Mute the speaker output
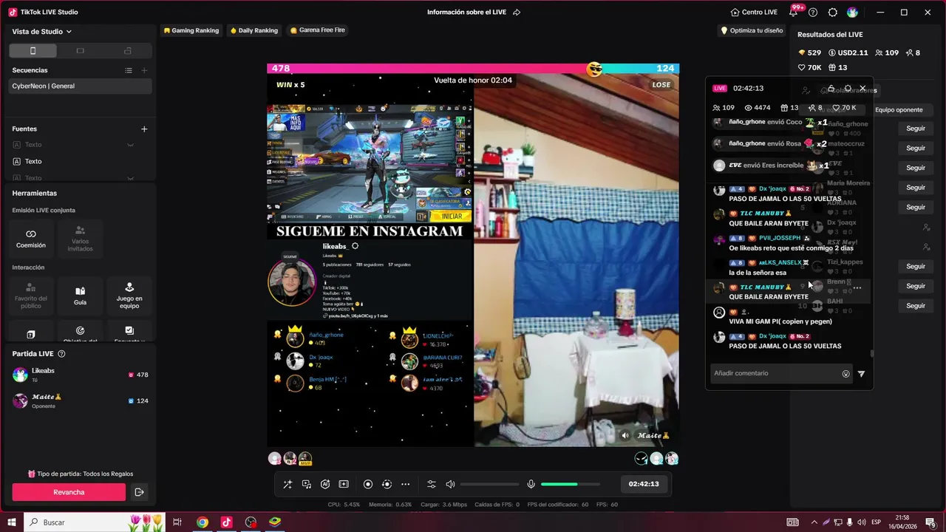This screenshot has height=532, width=946. tap(450, 484)
